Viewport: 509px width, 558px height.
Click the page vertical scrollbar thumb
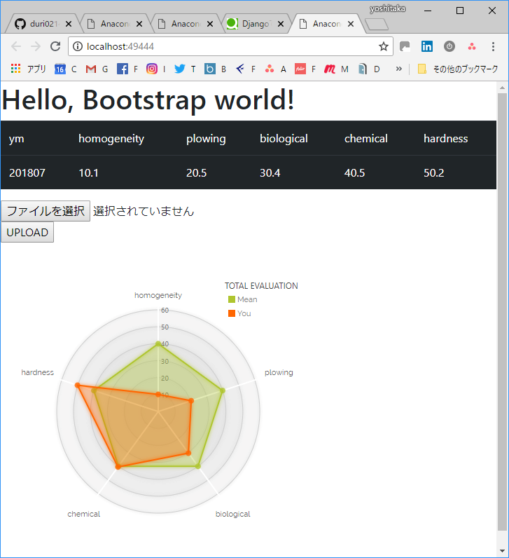[x=502, y=311]
